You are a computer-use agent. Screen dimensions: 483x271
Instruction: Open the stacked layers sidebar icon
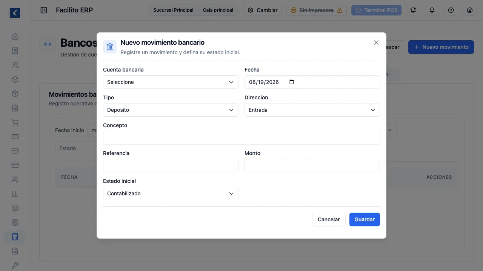pyautogui.click(x=15, y=208)
